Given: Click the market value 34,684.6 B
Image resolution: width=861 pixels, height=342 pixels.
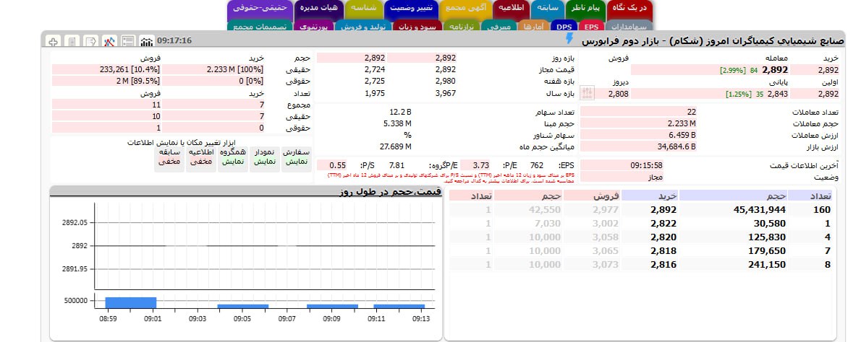Looking at the screenshot, I should (x=676, y=146).
